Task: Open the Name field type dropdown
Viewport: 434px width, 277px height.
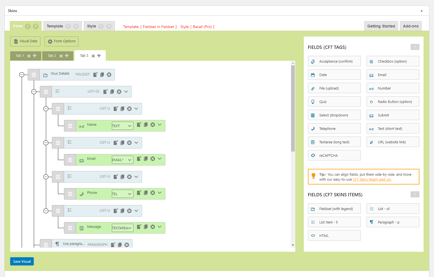Action: pyautogui.click(x=123, y=126)
